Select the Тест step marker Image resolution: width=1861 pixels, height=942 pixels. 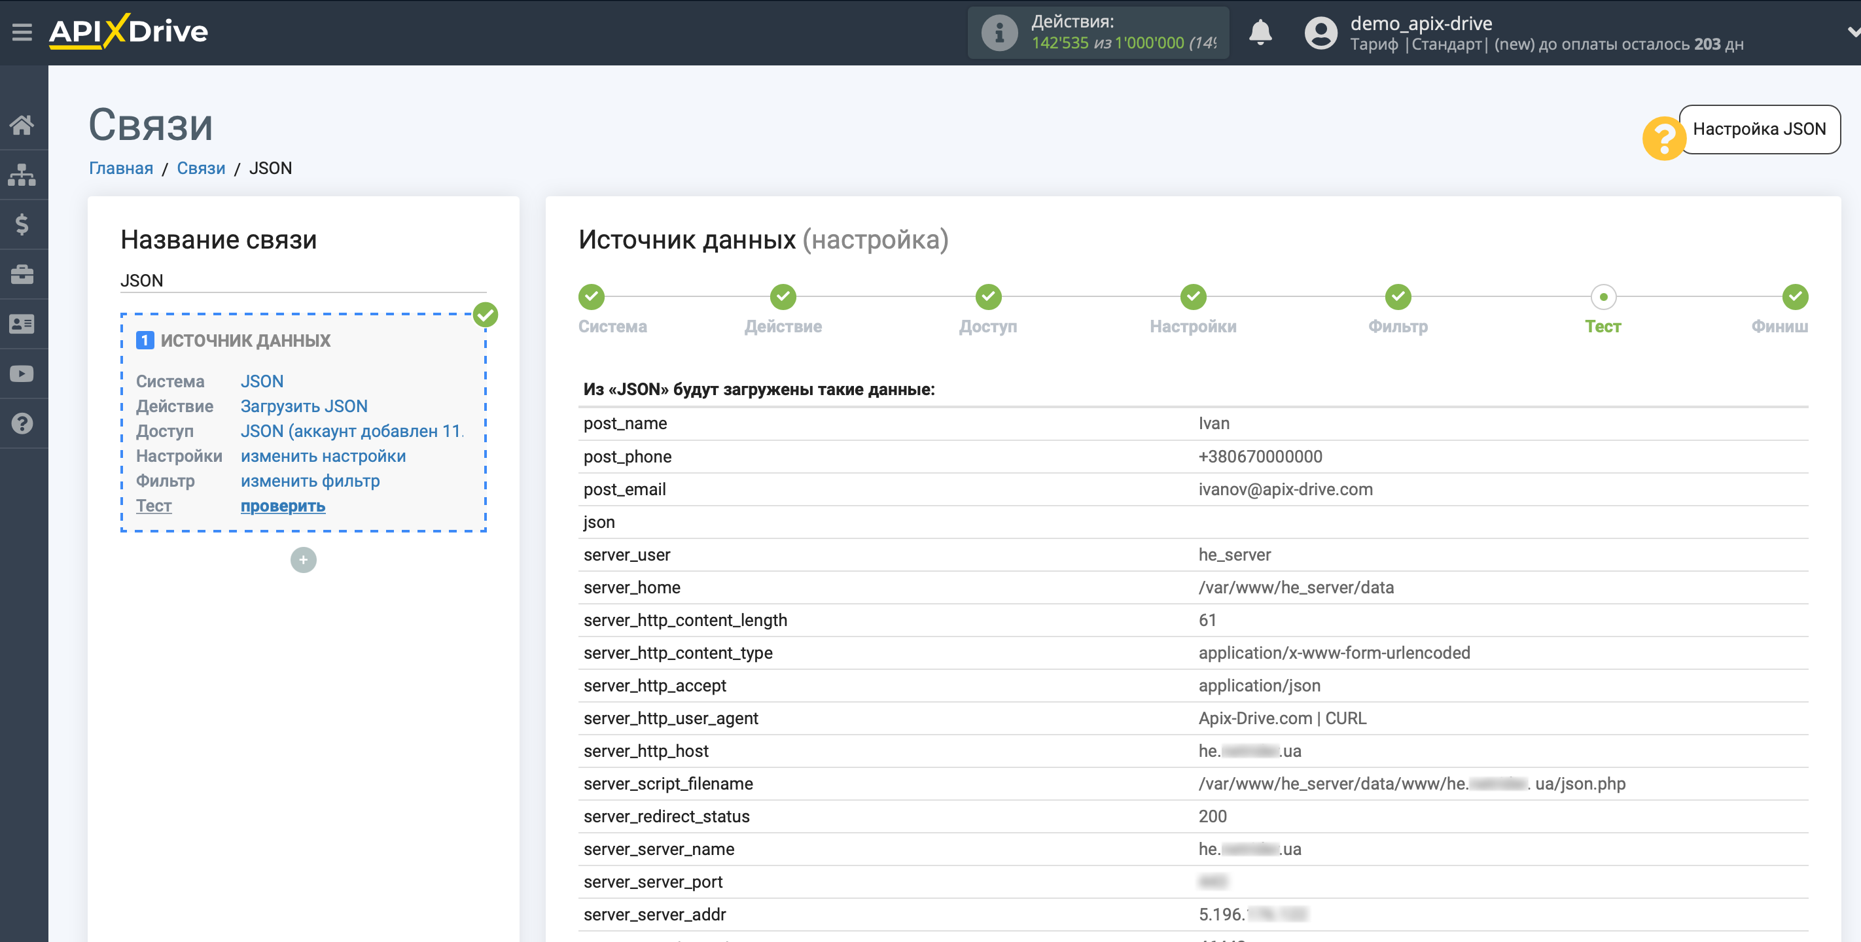coord(1603,296)
